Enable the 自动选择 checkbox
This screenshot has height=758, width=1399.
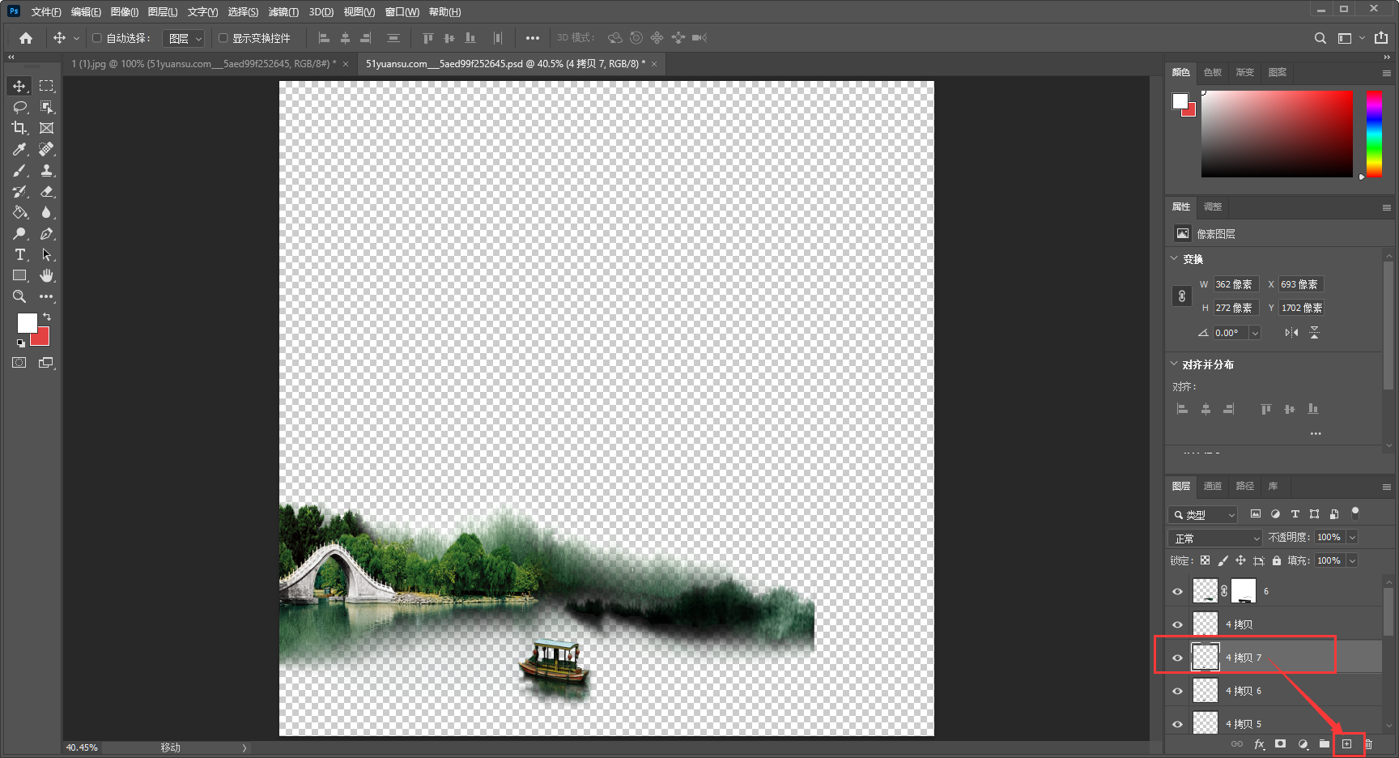tap(96, 38)
